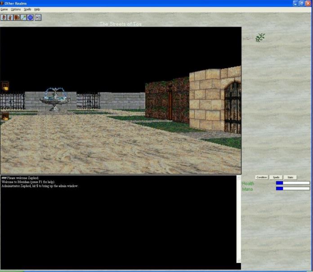313x272 pixels.
Task: Click the chat log scrollbar up arrow
Action: click(x=238, y=177)
